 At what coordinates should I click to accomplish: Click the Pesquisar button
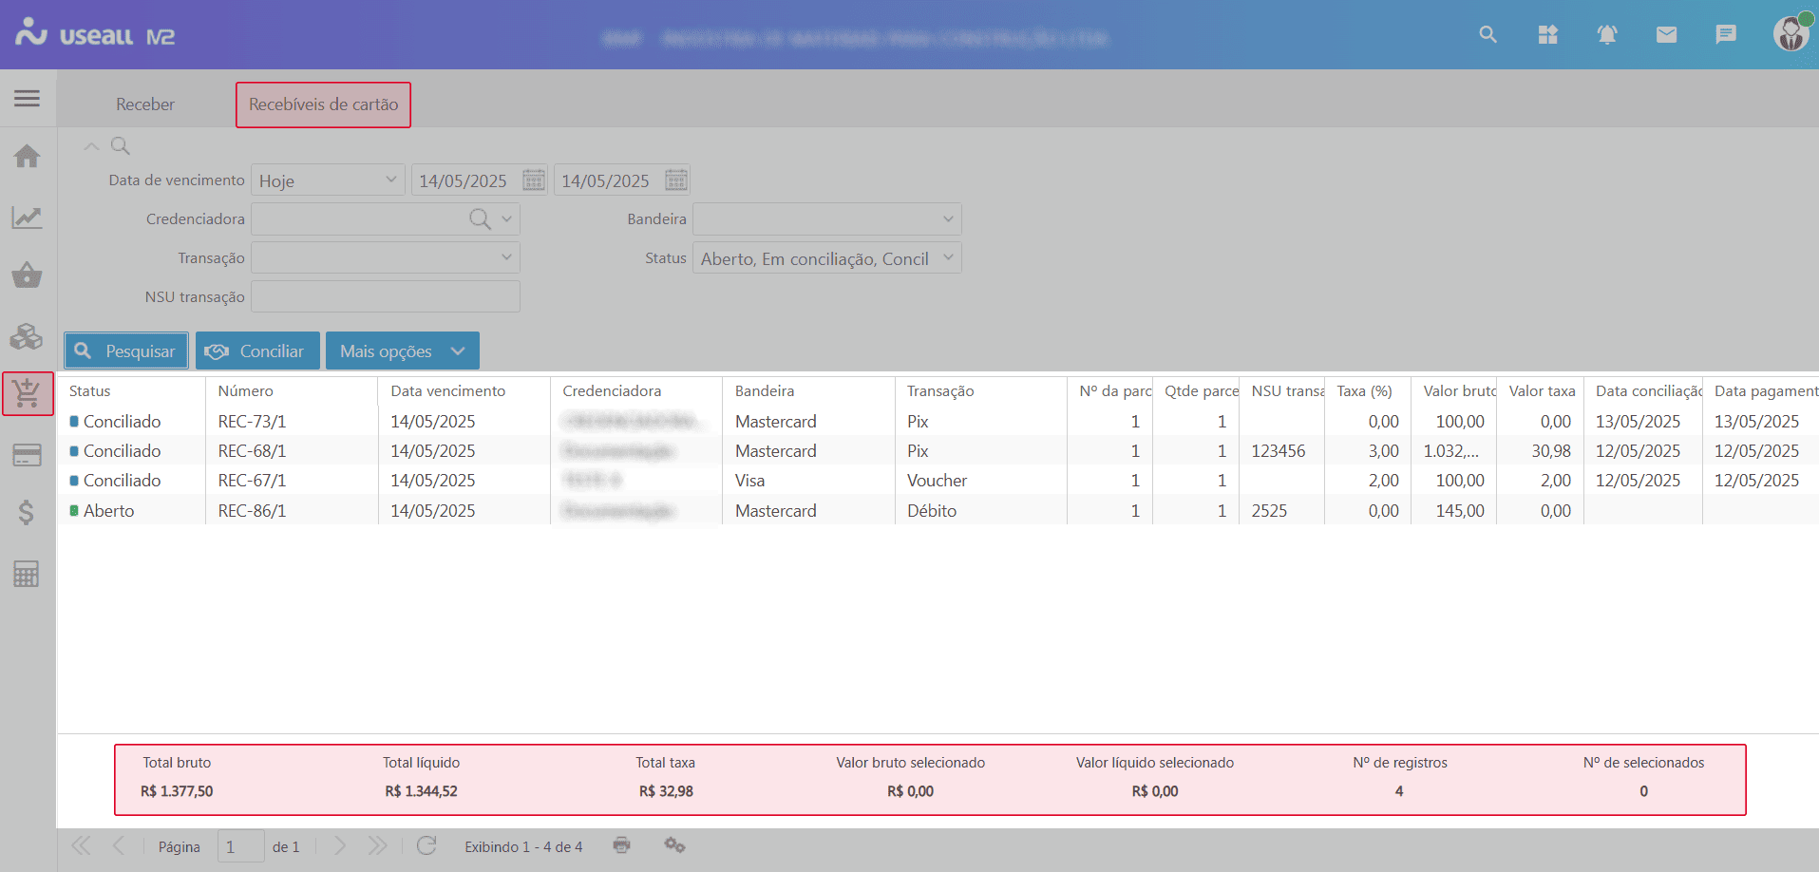126,351
